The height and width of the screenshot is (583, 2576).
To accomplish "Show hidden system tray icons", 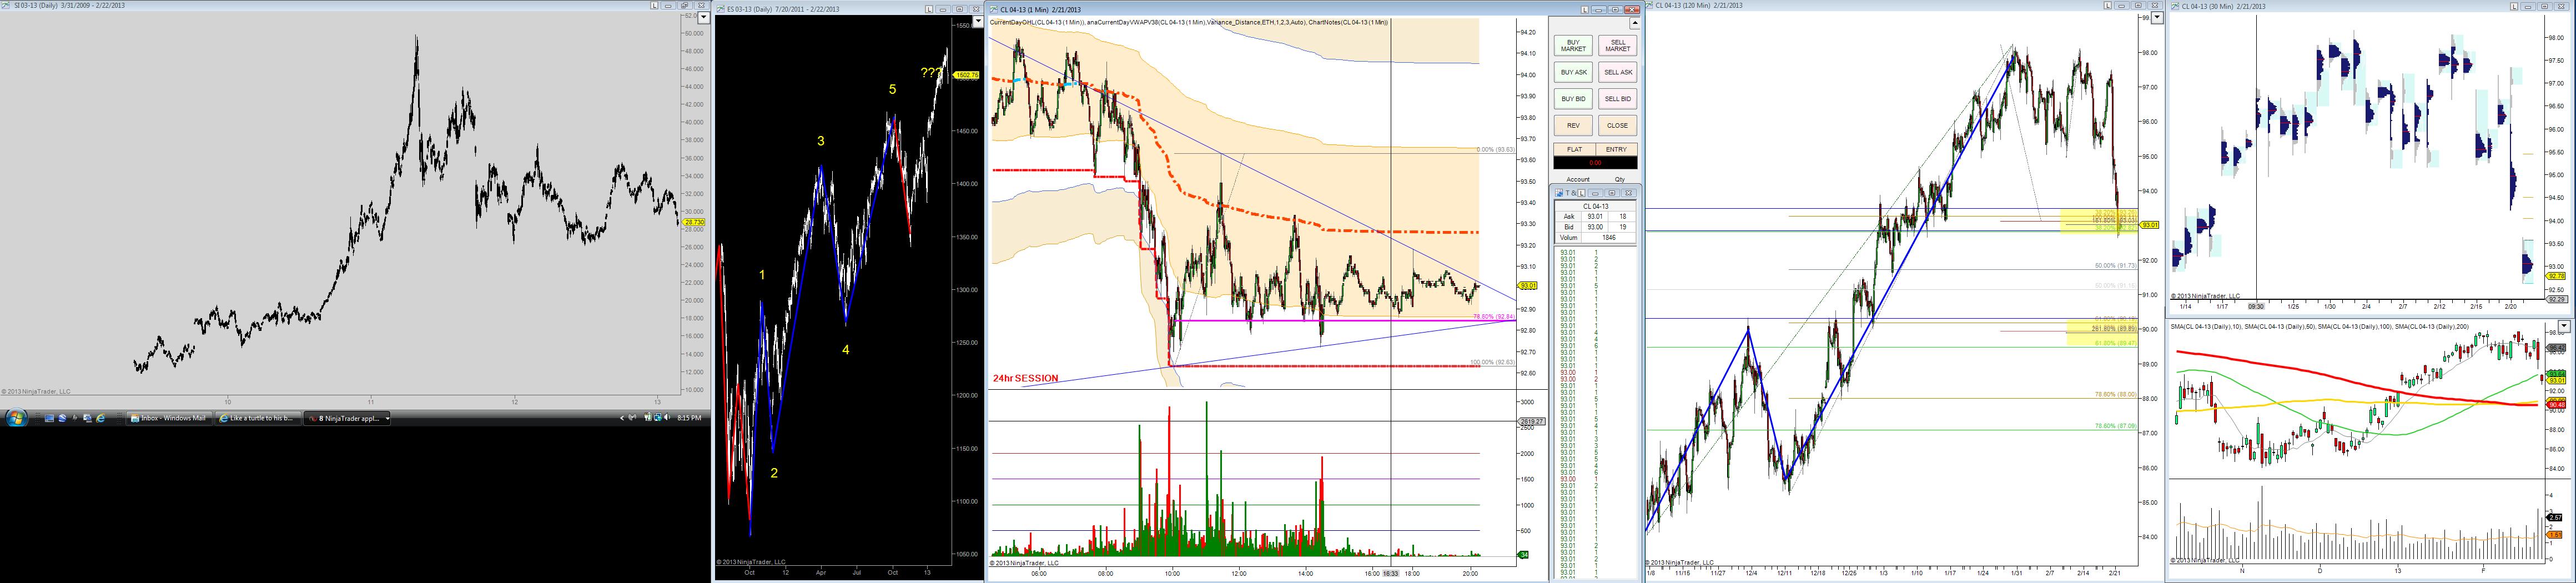I will click(x=622, y=418).
